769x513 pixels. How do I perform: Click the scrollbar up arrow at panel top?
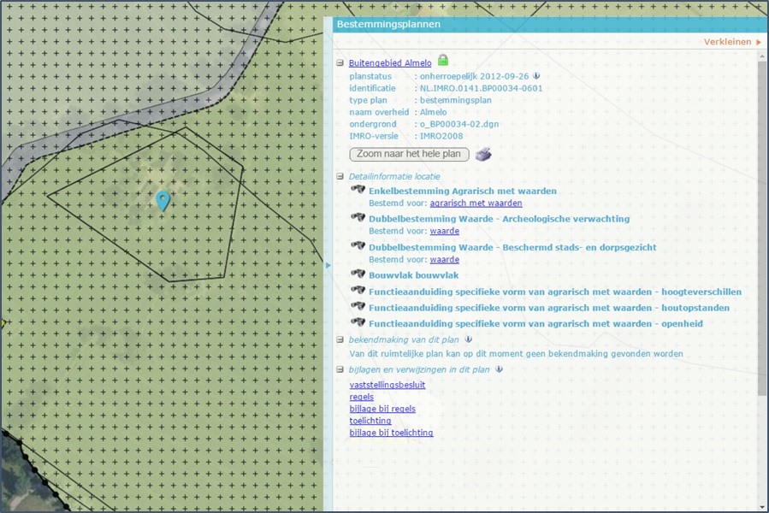761,57
